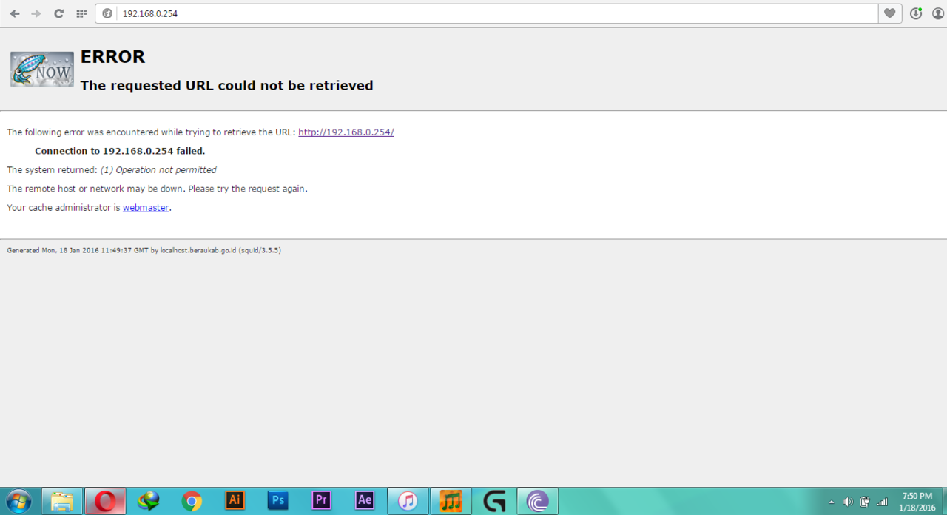The height and width of the screenshot is (515, 947).
Task: Click "The requested URL could not be retrieved"
Action: pos(226,86)
